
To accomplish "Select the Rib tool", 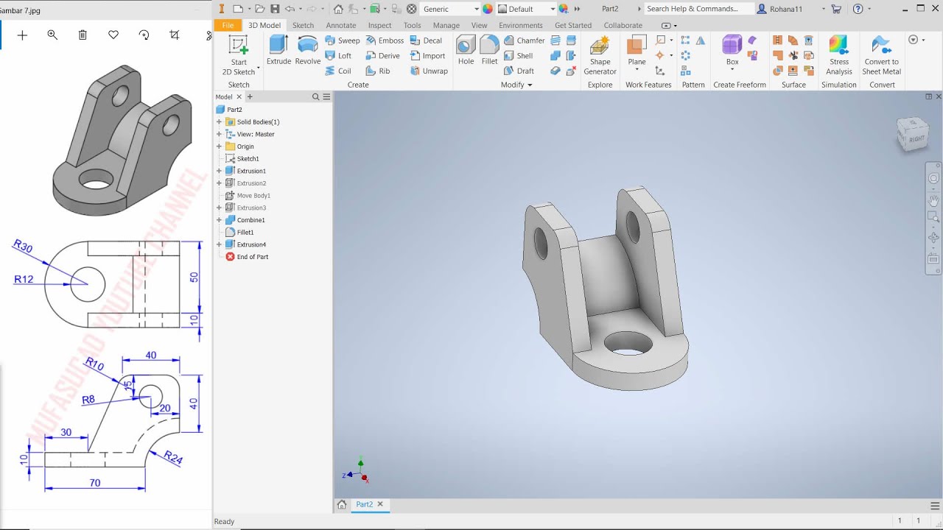I will pos(378,71).
